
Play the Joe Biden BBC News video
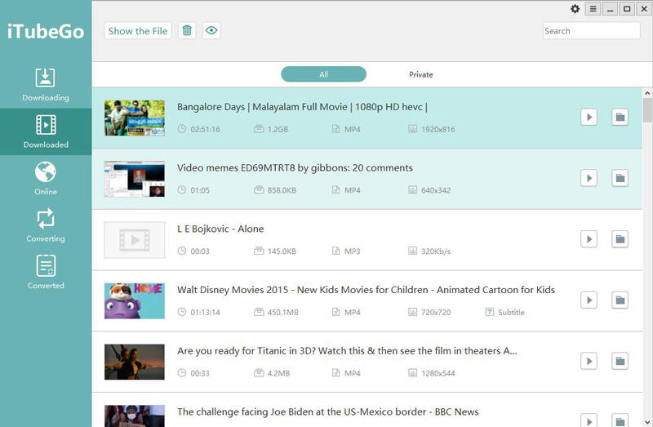[x=589, y=420]
